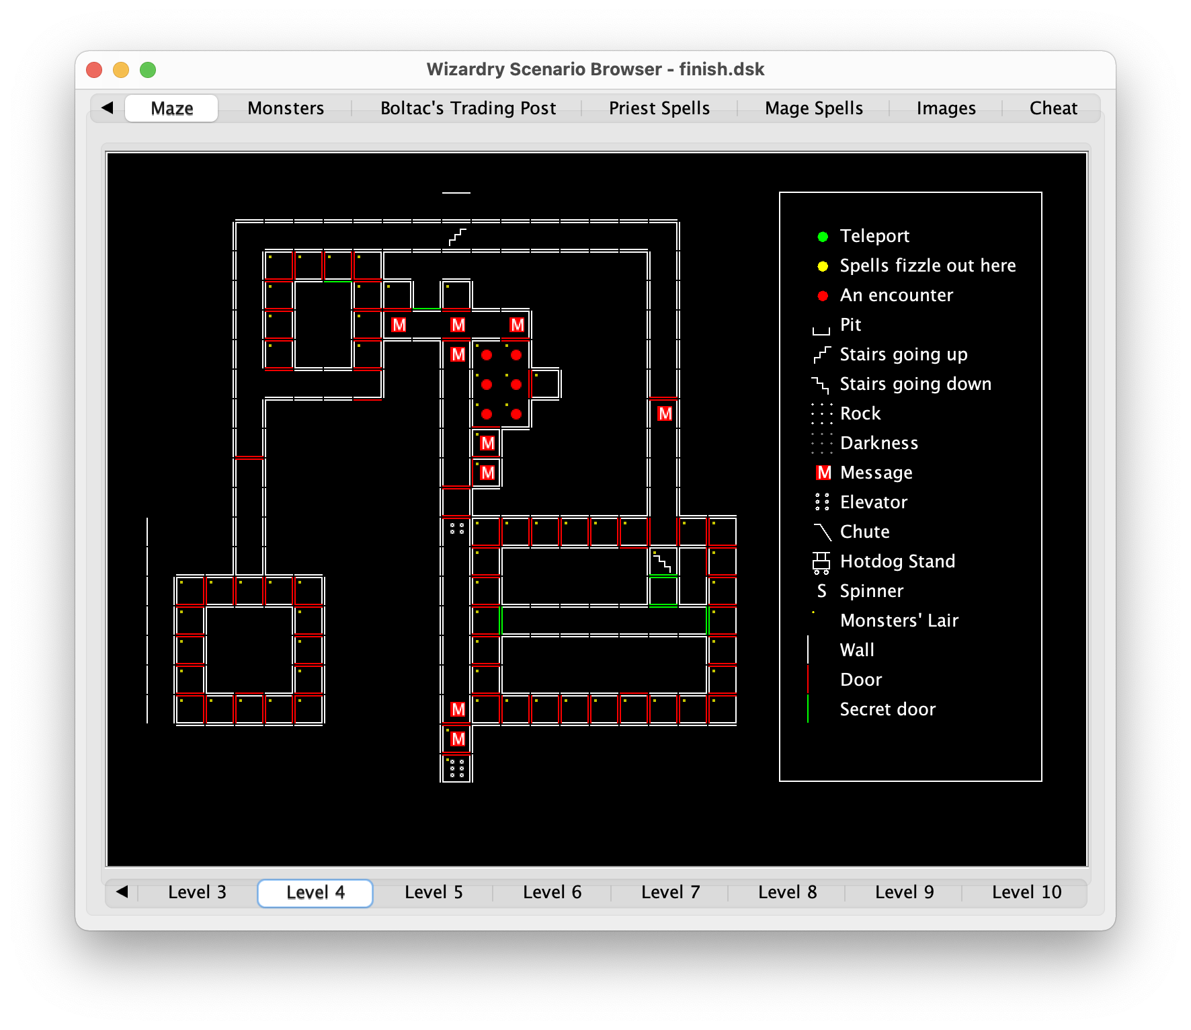Click the Message marker in the far right corridor

pyautogui.click(x=665, y=413)
